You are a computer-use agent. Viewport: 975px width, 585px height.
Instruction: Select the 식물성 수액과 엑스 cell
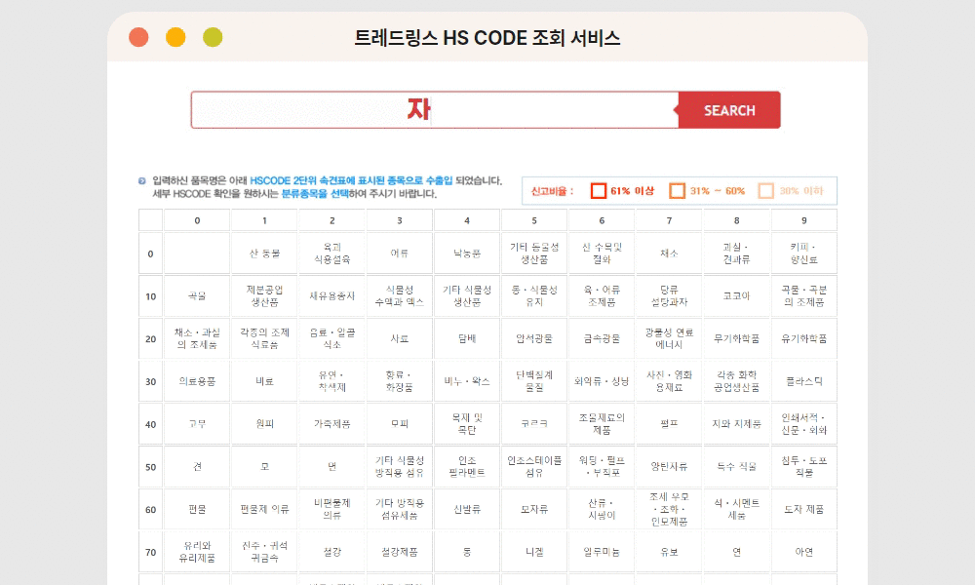tap(399, 296)
